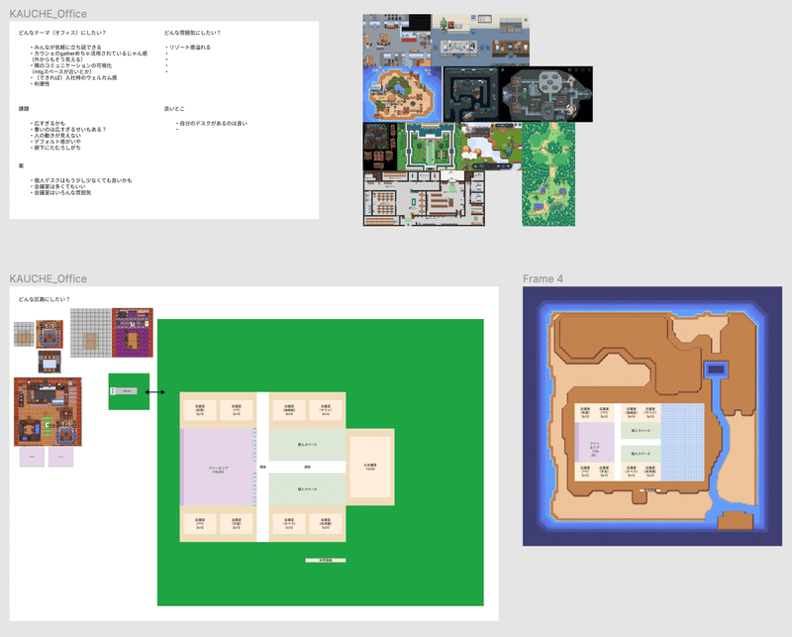Select the light blue grid area in Frame 4
Image resolution: width=792 pixels, height=637 pixels.
pos(682,442)
